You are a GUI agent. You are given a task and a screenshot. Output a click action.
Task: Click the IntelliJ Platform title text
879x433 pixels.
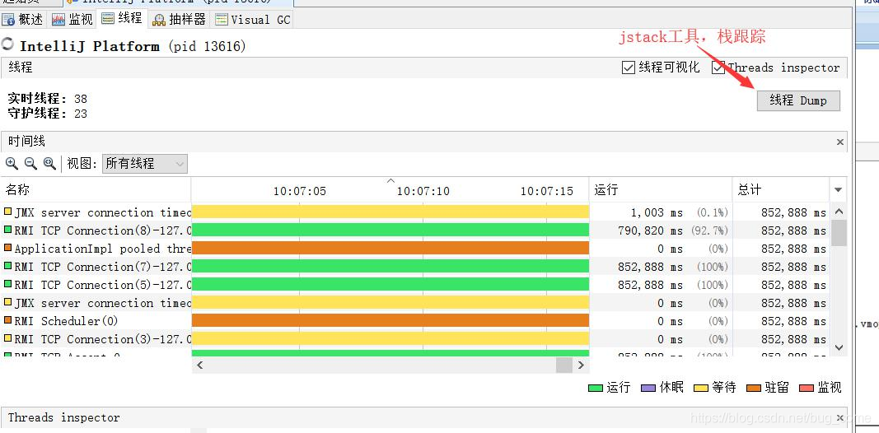point(90,46)
